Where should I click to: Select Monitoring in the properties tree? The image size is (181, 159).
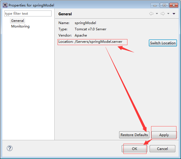coord(20,26)
